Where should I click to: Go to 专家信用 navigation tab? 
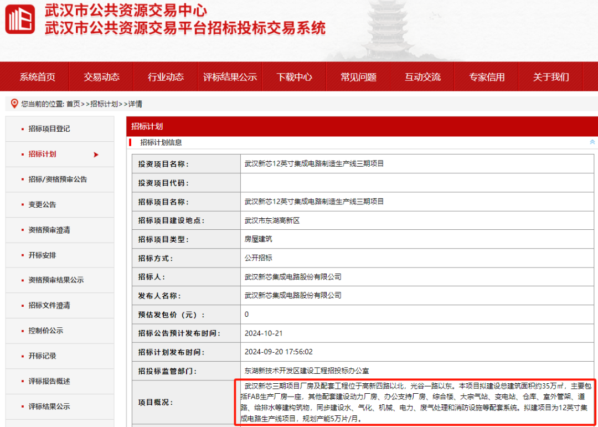487,77
